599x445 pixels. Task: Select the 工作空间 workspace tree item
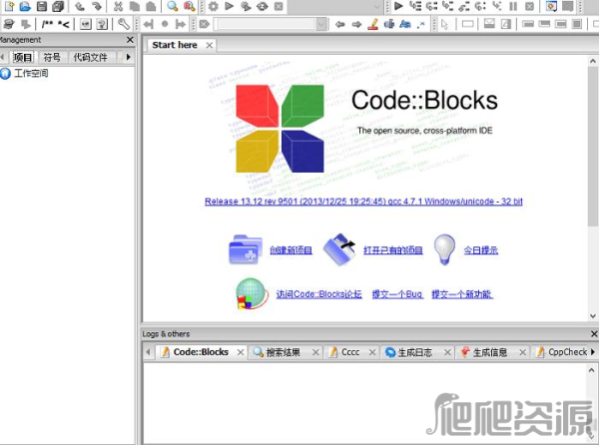click(x=31, y=73)
